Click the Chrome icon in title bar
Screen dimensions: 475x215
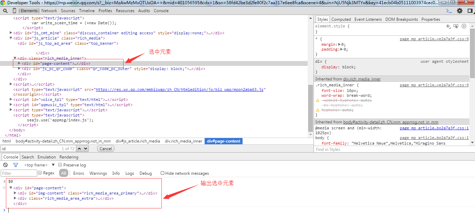pyautogui.click(x=3, y=2)
